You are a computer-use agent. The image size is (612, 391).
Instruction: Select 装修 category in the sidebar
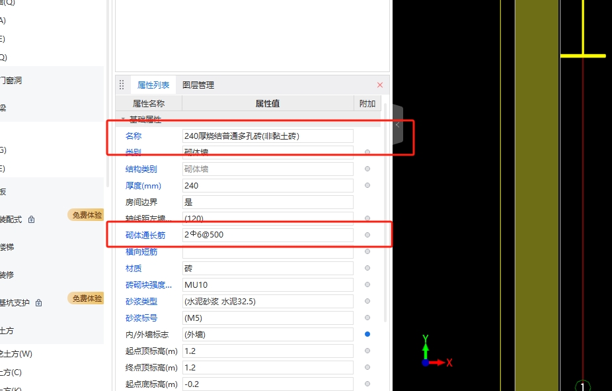point(7,275)
